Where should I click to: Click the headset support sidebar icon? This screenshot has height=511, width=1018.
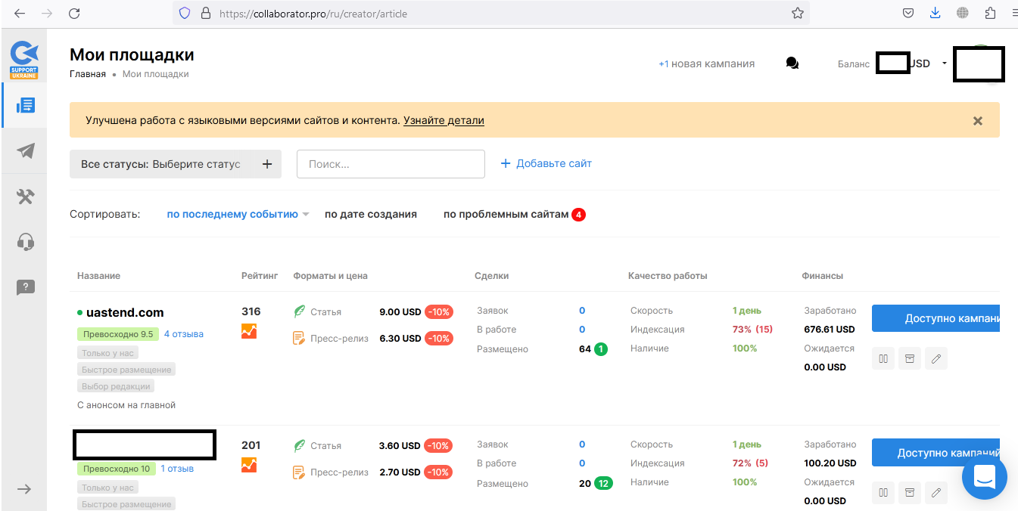click(25, 242)
